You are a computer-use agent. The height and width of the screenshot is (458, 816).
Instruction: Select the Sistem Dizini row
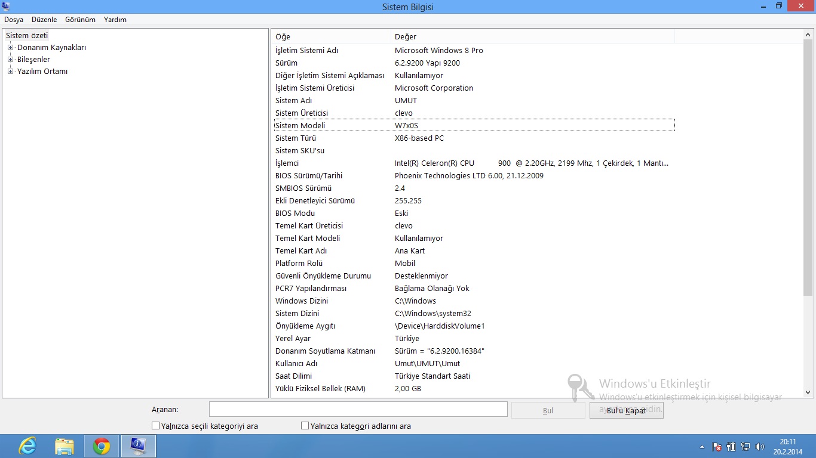coord(474,314)
